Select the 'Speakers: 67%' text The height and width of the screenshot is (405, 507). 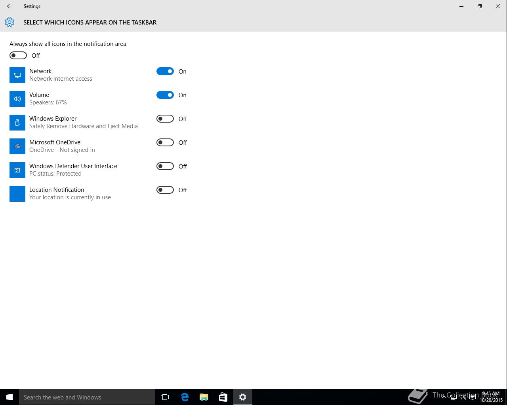[x=48, y=102]
